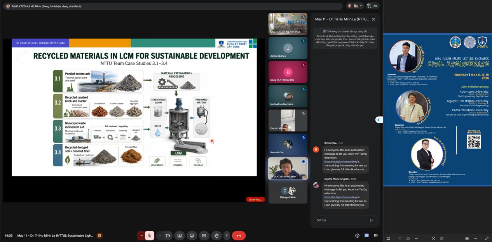Viewport: 492px width, 242px height.
Task: Close the in-call messages panel
Action: [373, 19]
